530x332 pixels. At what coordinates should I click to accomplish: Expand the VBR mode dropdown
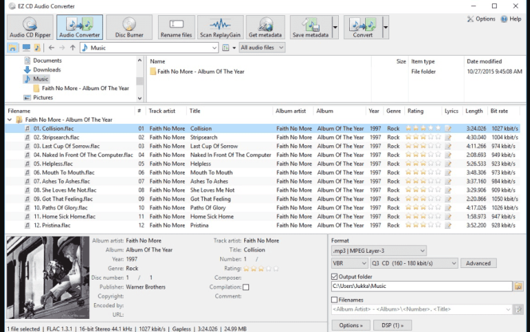point(349,263)
